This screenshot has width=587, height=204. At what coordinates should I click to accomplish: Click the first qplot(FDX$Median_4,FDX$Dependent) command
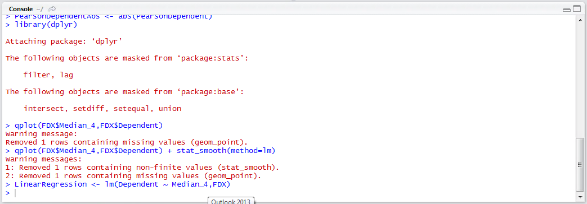pyautogui.click(x=84, y=126)
